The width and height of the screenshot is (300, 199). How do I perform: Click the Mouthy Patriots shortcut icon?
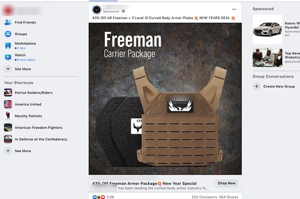click(x=8, y=116)
